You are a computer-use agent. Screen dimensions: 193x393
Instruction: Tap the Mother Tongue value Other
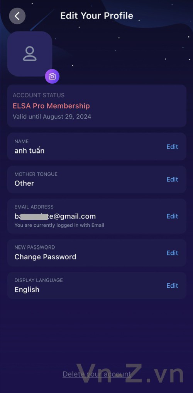(24, 183)
